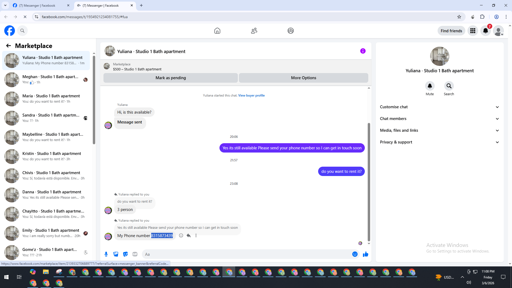Expand Customise chat section
Viewport: 512px width, 288px height.
tap(439, 107)
